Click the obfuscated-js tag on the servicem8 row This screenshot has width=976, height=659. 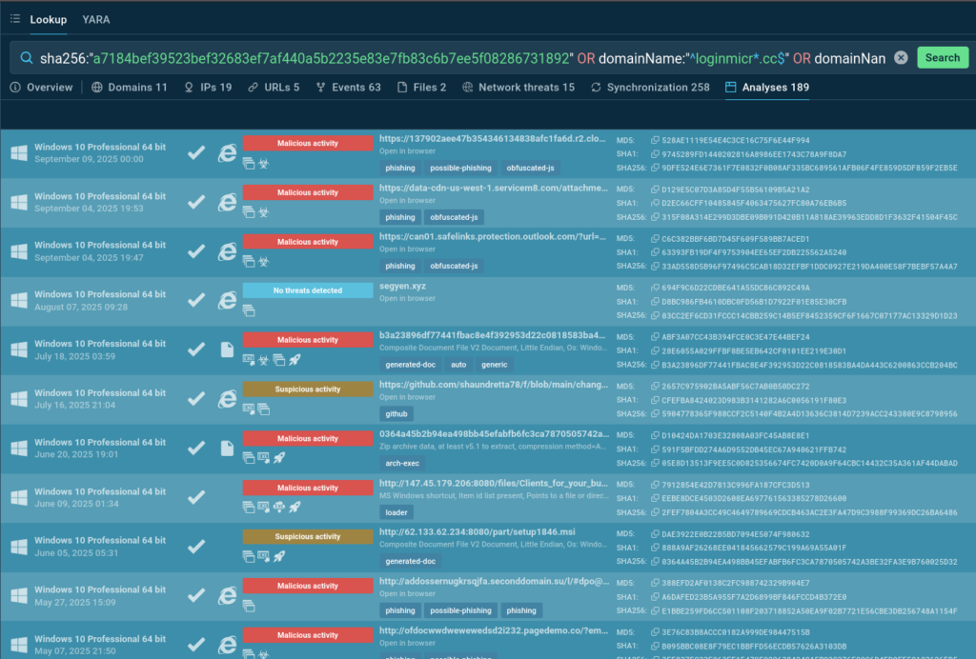452,217
